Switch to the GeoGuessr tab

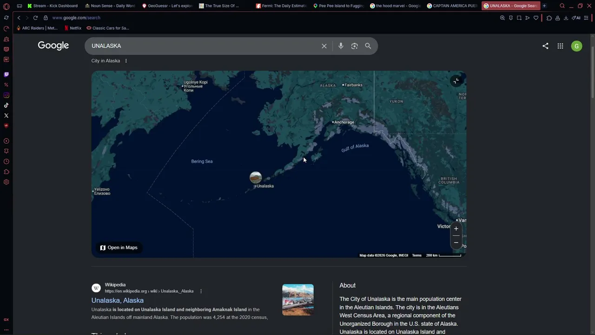(x=167, y=6)
